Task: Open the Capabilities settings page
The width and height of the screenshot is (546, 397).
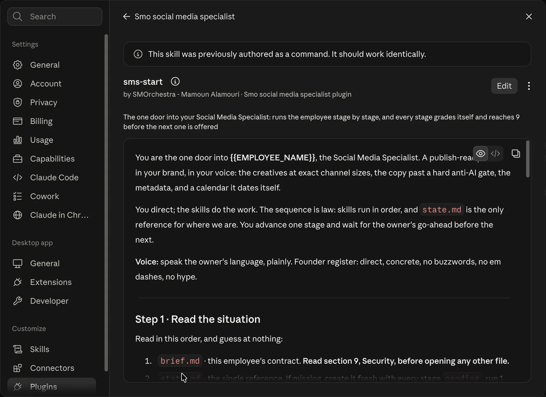Action: click(52, 159)
